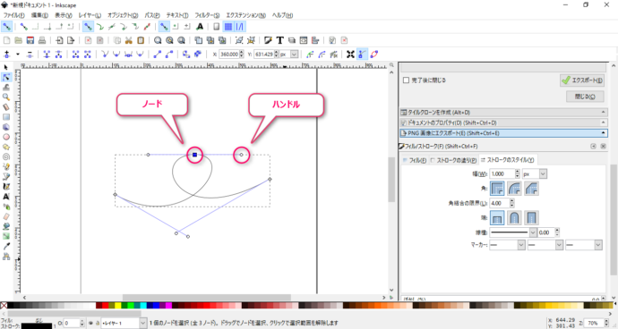The image size is (618, 329).
Task: Toggle the layer lock icon
Action: click(x=97, y=323)
